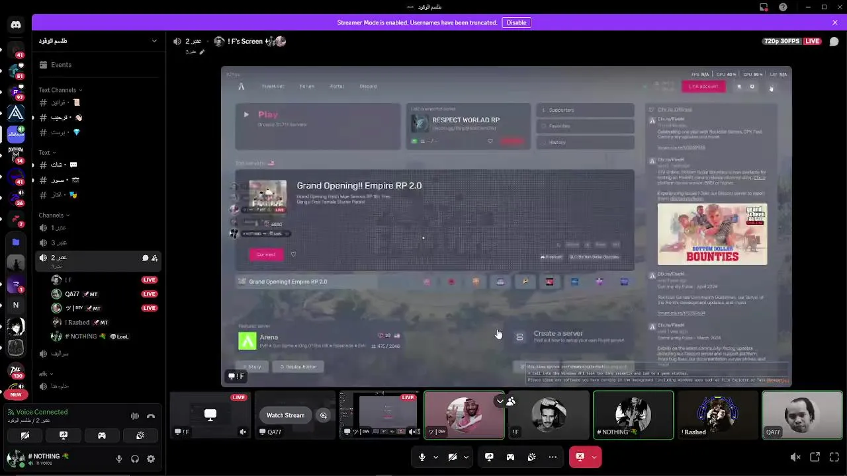Click Link account in streamed FiveM

pyautogui.click(x=703, y=87)
